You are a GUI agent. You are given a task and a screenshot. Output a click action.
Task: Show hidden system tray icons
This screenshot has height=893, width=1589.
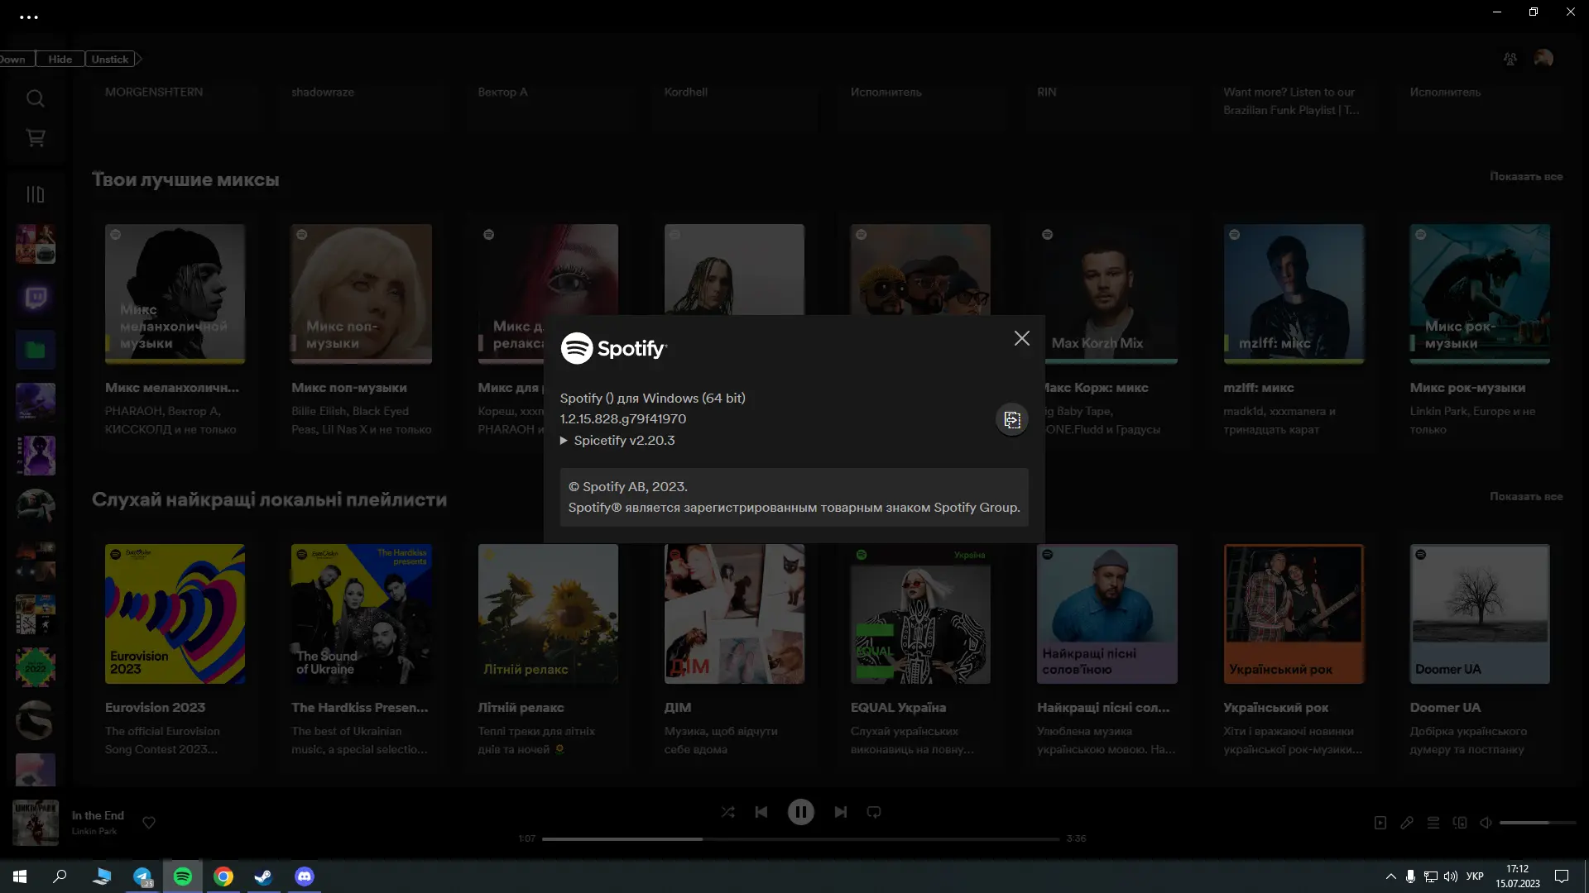point(1390,876)
